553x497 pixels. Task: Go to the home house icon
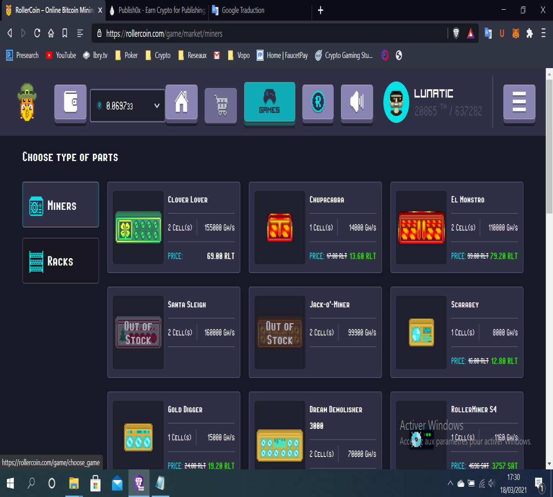point(182,103)
